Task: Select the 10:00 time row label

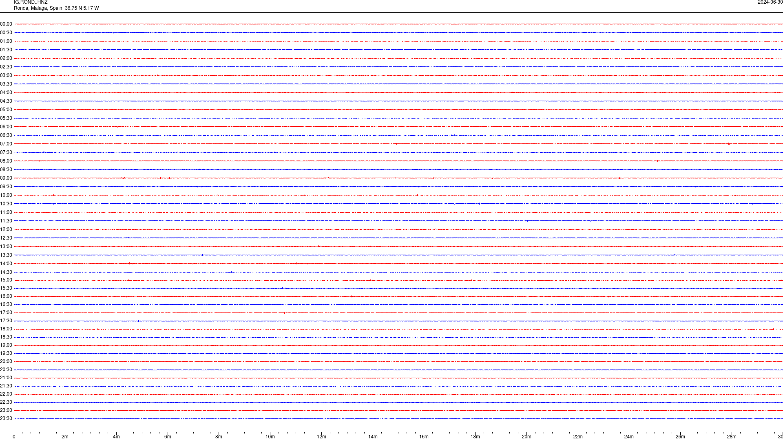Action: click(x=6, y=195)
